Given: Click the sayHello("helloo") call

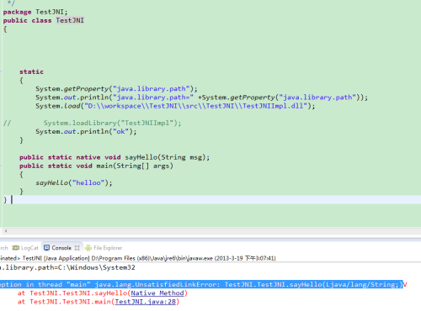Looking at the screenshot, I should [74, 183].
